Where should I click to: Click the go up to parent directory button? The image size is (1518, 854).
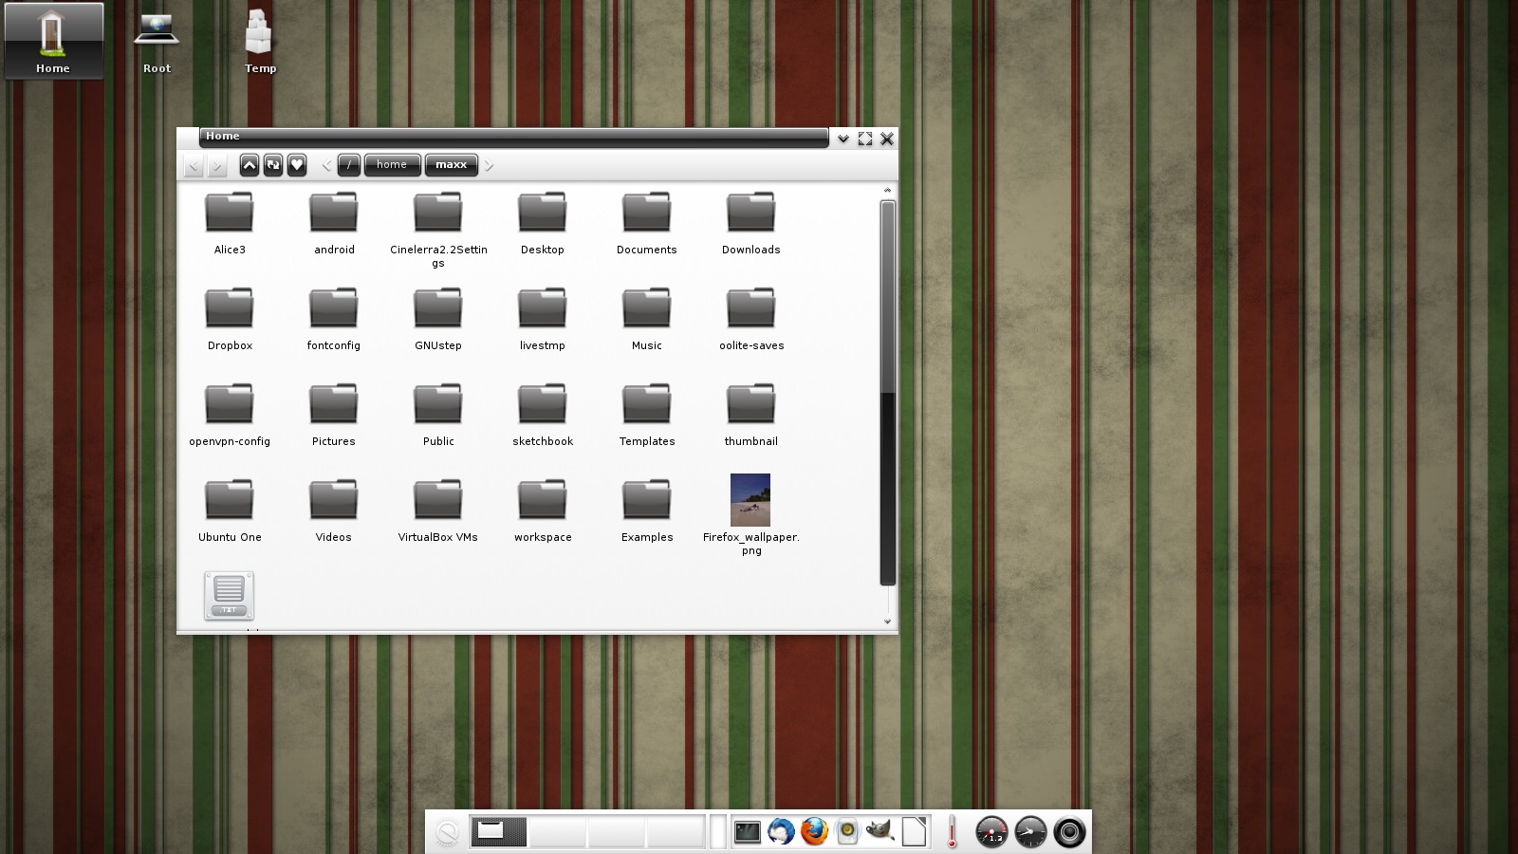249,165
